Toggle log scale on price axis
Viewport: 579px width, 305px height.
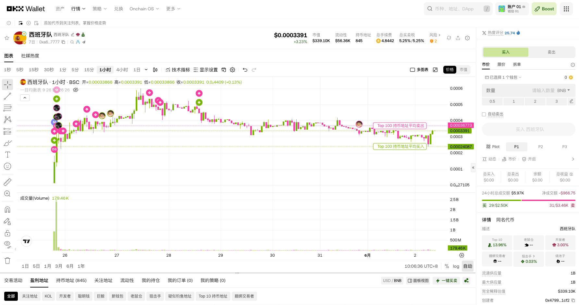[456, 266]
